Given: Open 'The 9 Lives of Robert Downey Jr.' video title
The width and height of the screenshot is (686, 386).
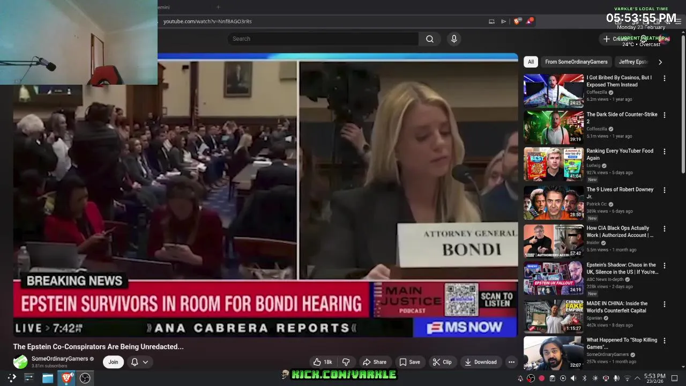Looking at the screenshot, I should [620, 193].
